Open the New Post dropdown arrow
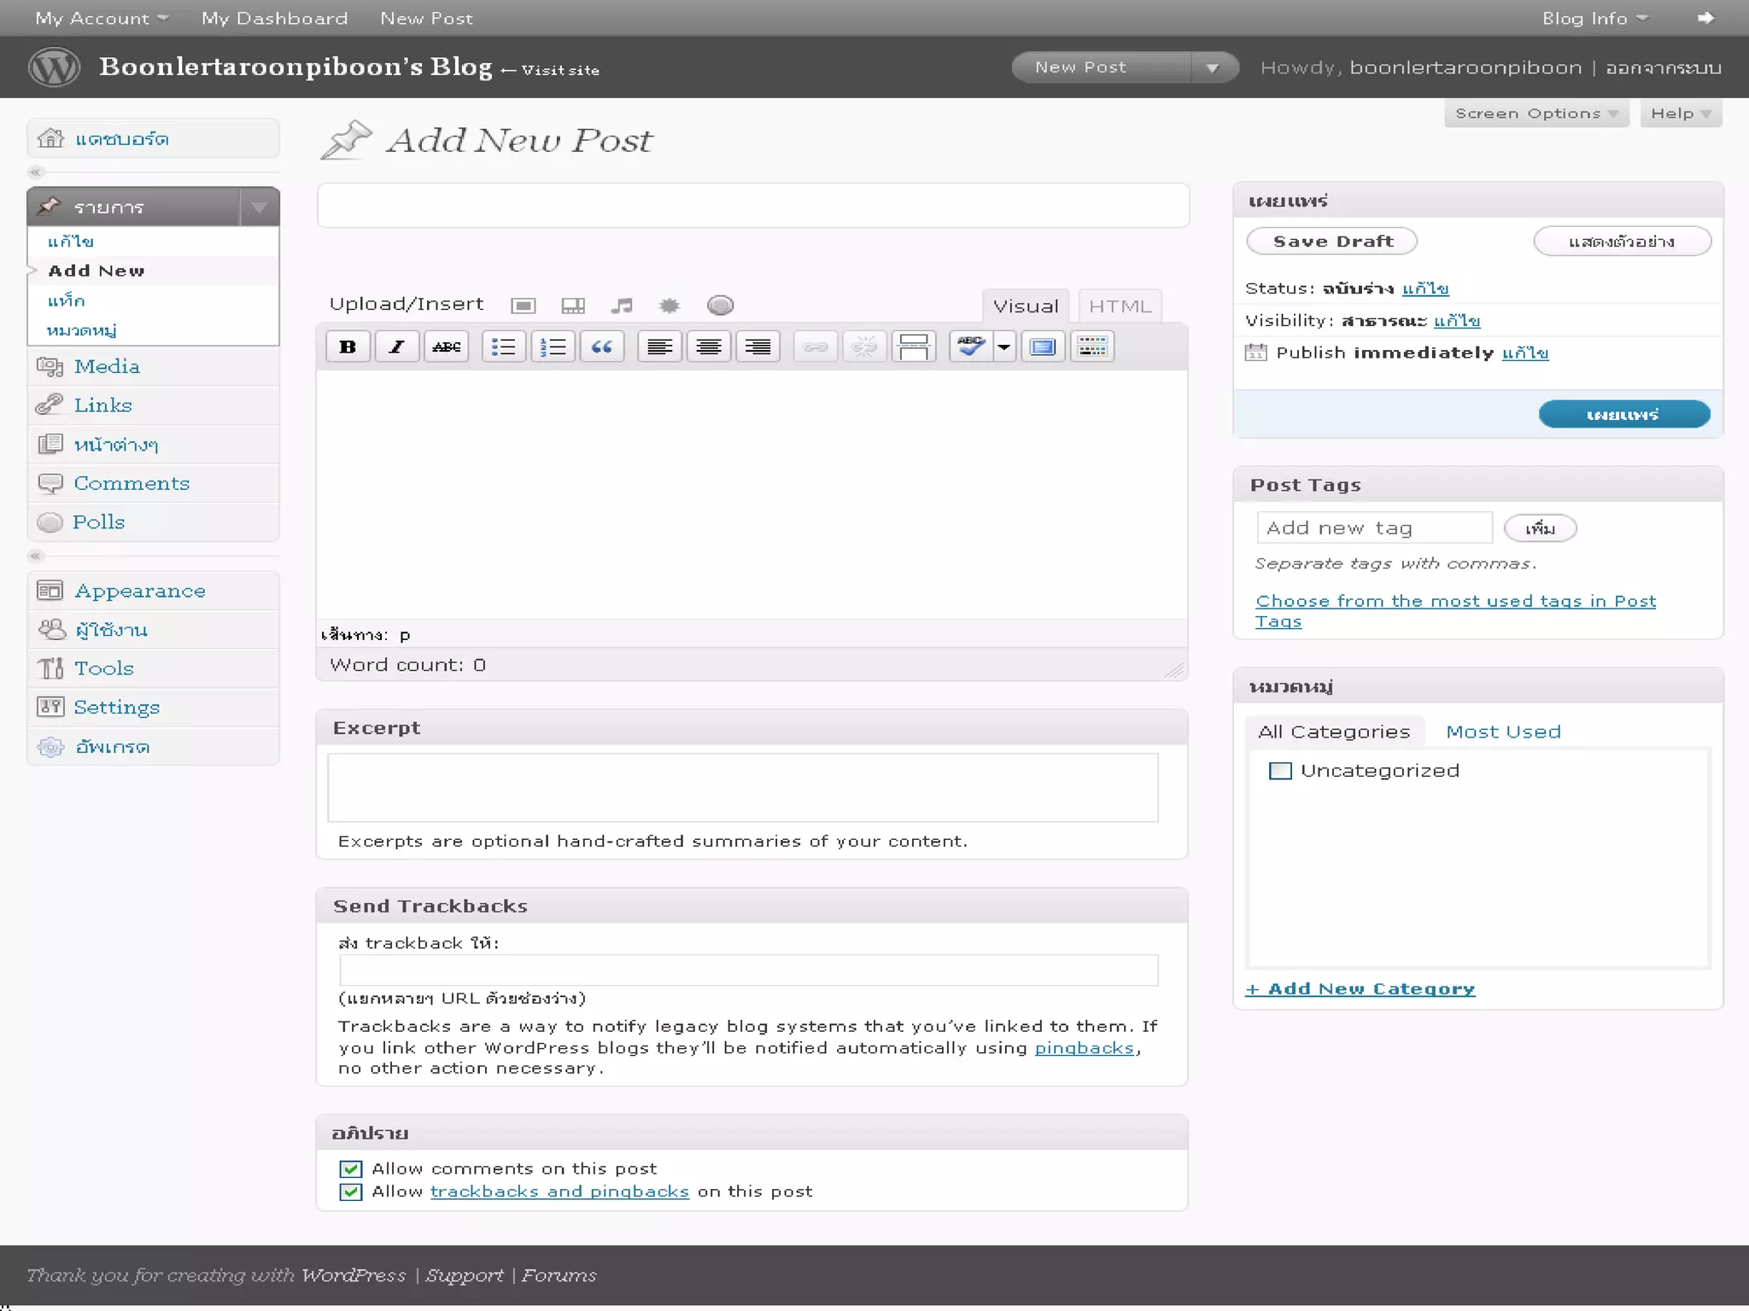 click(1213, 67)
